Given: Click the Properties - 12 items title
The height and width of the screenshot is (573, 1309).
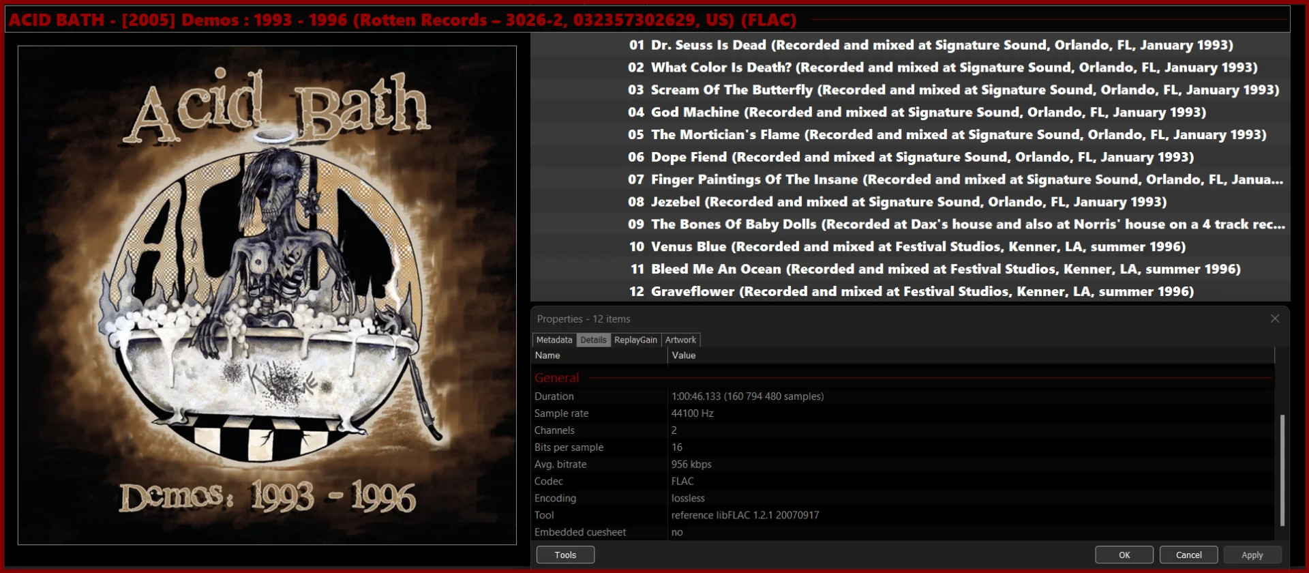Looking at the screenshot, I should 584,319.
